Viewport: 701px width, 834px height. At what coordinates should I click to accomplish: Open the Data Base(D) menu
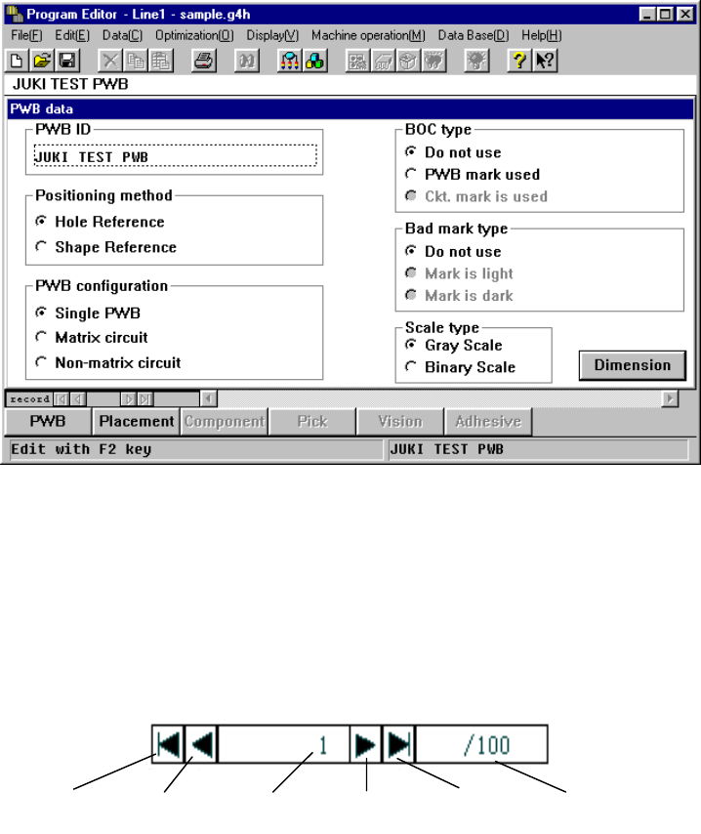tap(474, 35)
